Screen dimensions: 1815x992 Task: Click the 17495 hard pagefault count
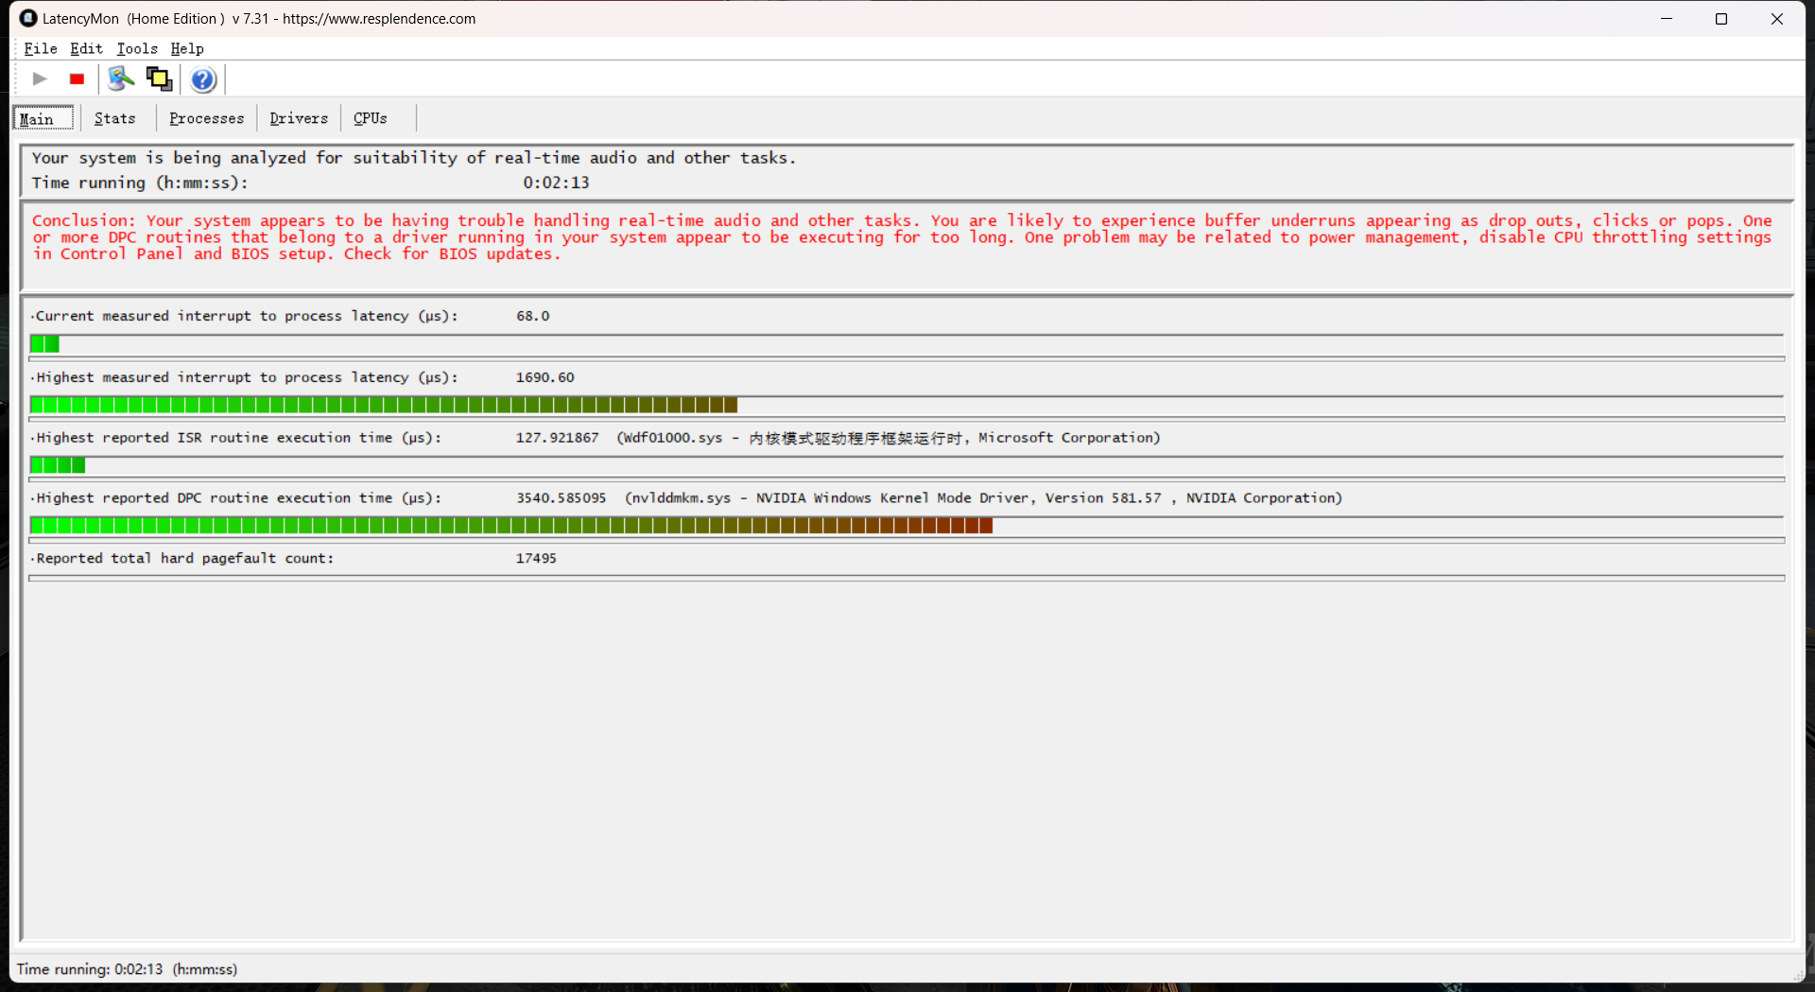pos(536,559)
